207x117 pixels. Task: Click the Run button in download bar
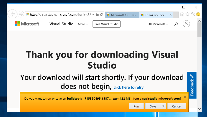click(x=136, y=106)
